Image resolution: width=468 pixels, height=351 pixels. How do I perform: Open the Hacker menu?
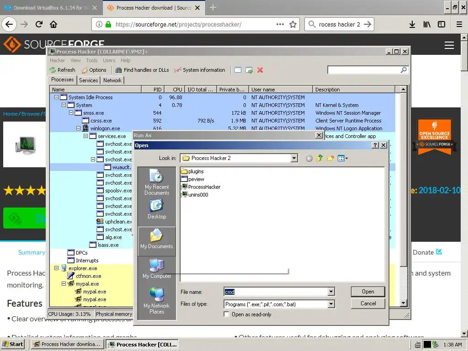57,60
